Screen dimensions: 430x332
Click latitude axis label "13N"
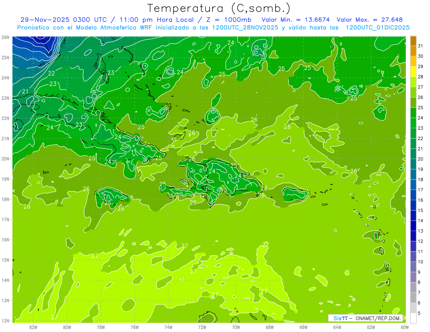click(x=5, y=300)
